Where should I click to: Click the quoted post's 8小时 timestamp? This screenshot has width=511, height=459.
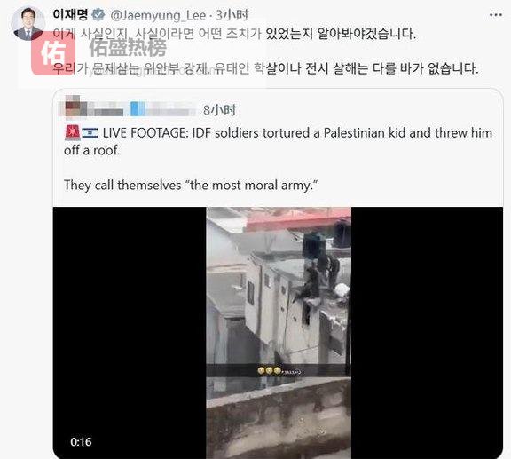[220, 110]
